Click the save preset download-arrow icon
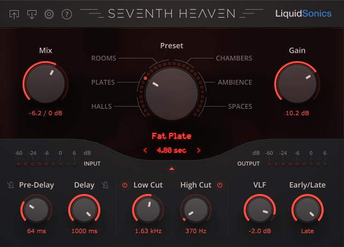 coord(32,14)
